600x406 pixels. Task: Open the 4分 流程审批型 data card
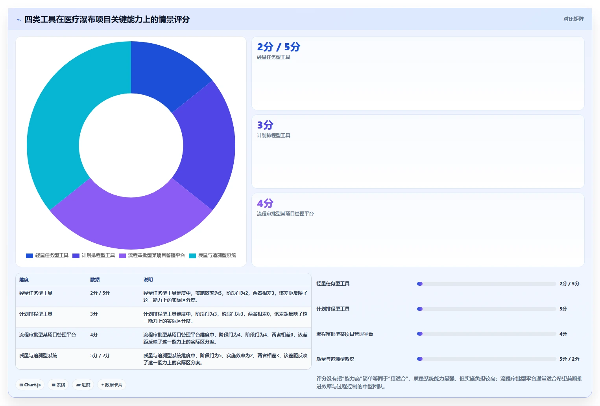(418, 230)
